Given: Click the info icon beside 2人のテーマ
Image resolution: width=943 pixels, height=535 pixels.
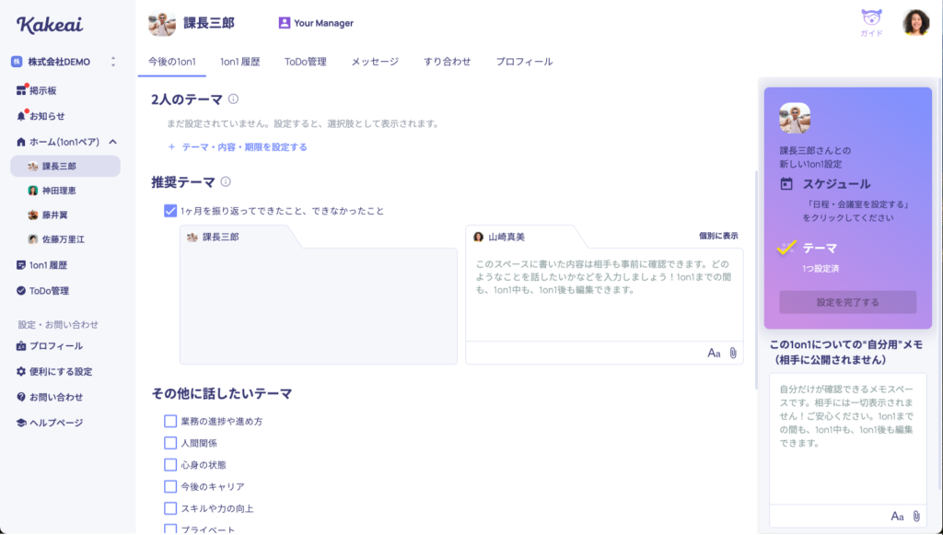Looking at the screenshot, I should coord(233,99).
